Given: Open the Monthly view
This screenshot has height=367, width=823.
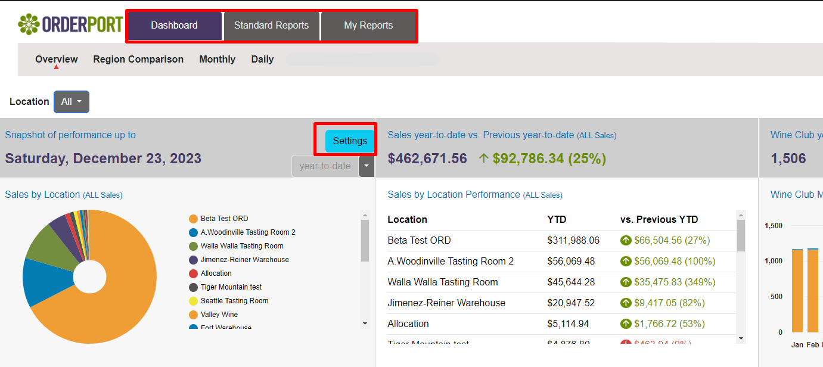Looking at the screenshot, I should click(218, 59).
